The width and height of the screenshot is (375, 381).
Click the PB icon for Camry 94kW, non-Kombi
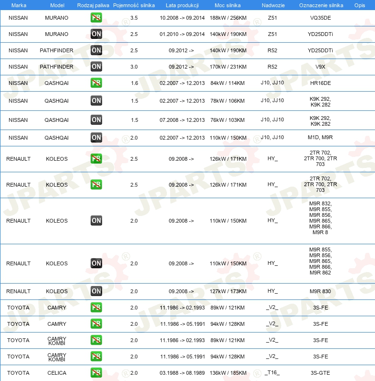click(x=96, y=323)
